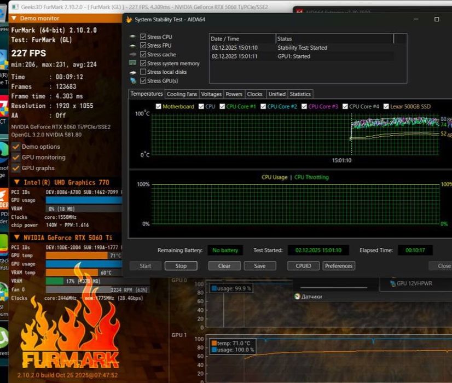Viewport: 452px width, 383px height.
Task: Toggle the Stress FPU checkbox
Action: [x=143, y=45]
